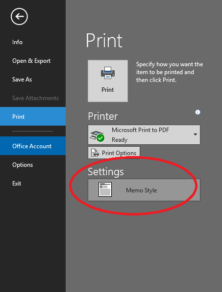
Task: Click the large Print button label
Action: pyautogui.click(x=108, y=90)
